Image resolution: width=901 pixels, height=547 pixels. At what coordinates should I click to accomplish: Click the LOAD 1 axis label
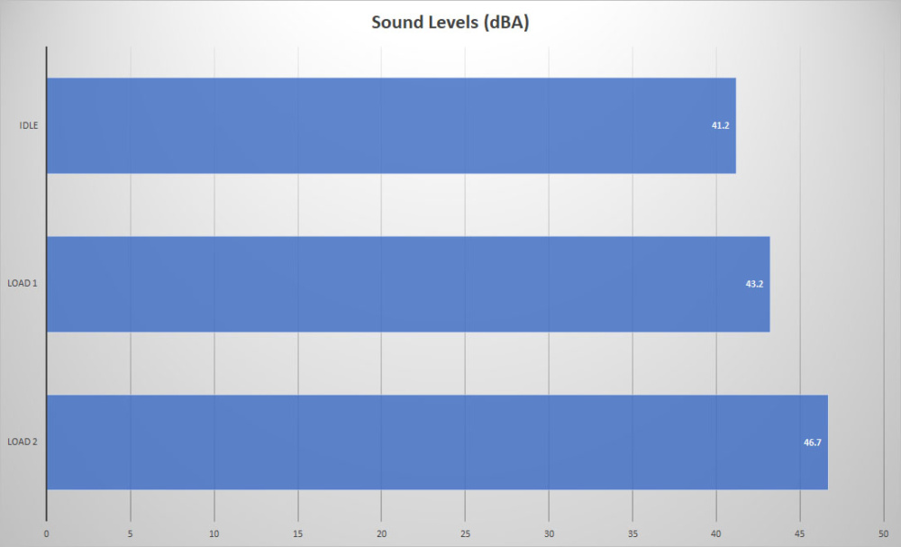tap(23, 283)
